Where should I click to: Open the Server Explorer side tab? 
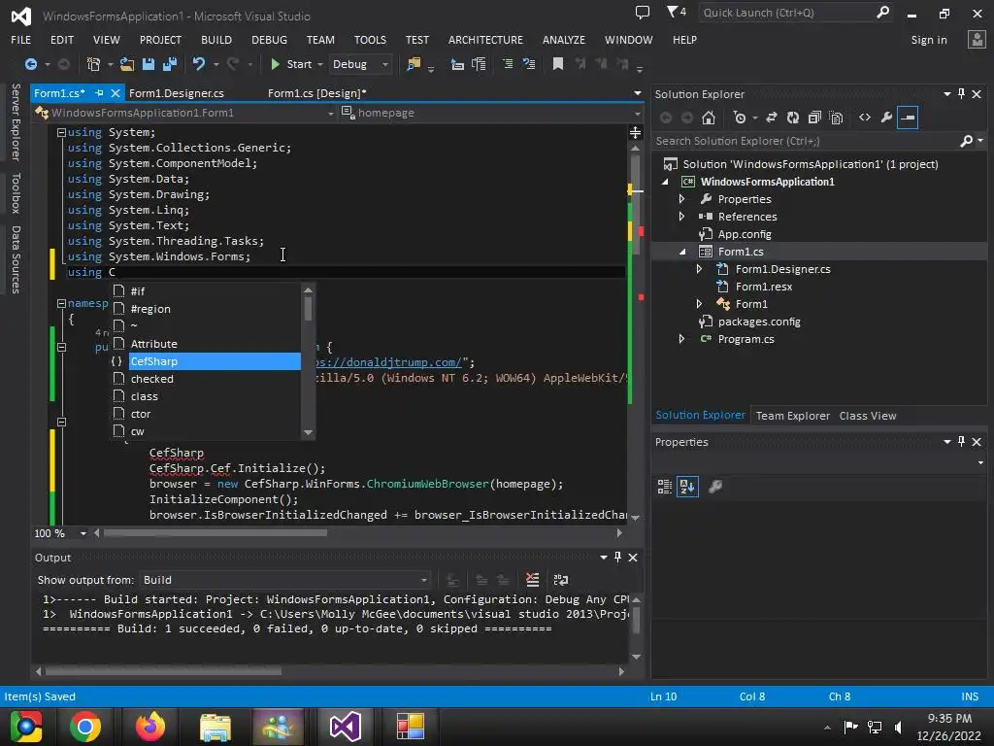pyautogui.click(x=16, y=121)
